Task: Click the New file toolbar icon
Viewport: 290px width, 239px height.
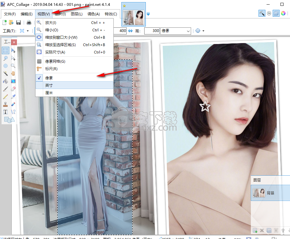Action: click(x=5, y=22)
